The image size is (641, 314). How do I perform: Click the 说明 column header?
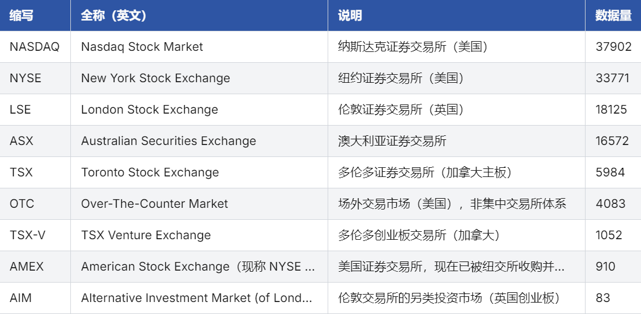350,15
